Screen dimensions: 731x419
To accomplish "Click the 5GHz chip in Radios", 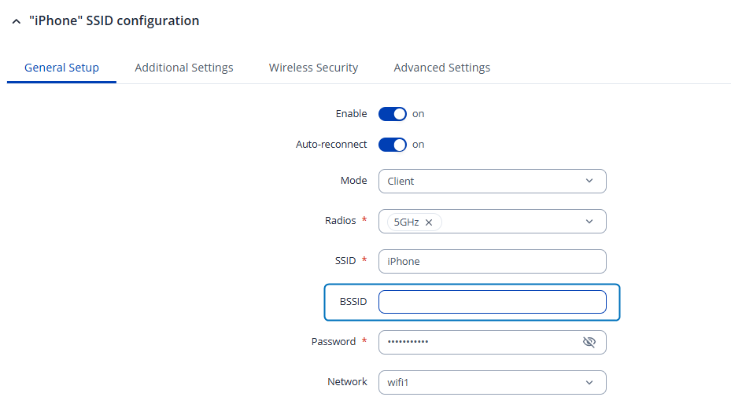I will (406, 222).
